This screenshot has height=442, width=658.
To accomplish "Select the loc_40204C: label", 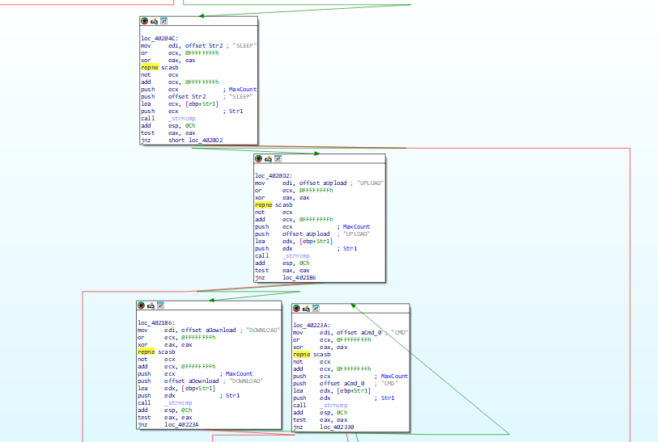I will (x=159, y=39).
